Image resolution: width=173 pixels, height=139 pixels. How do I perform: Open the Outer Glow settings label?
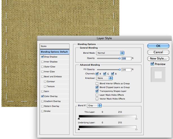tap(50, 67)
